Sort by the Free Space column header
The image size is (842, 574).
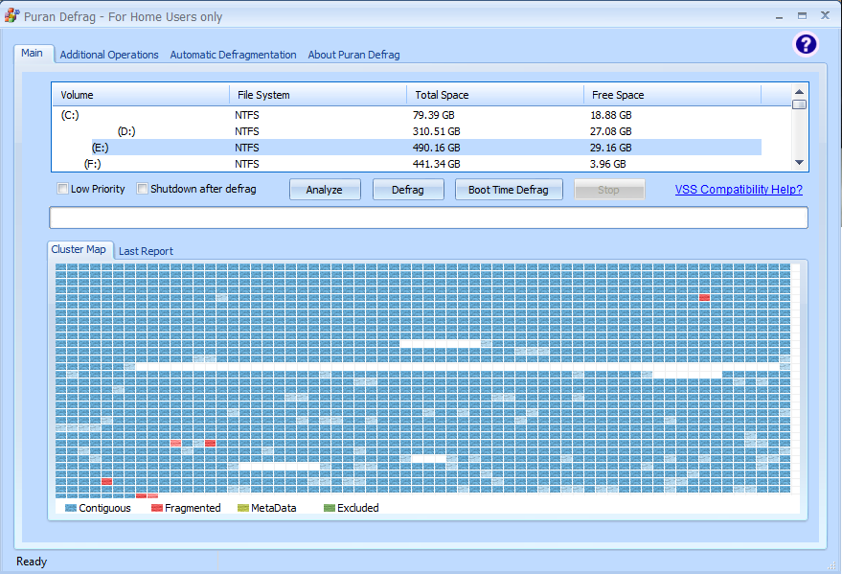672,95
